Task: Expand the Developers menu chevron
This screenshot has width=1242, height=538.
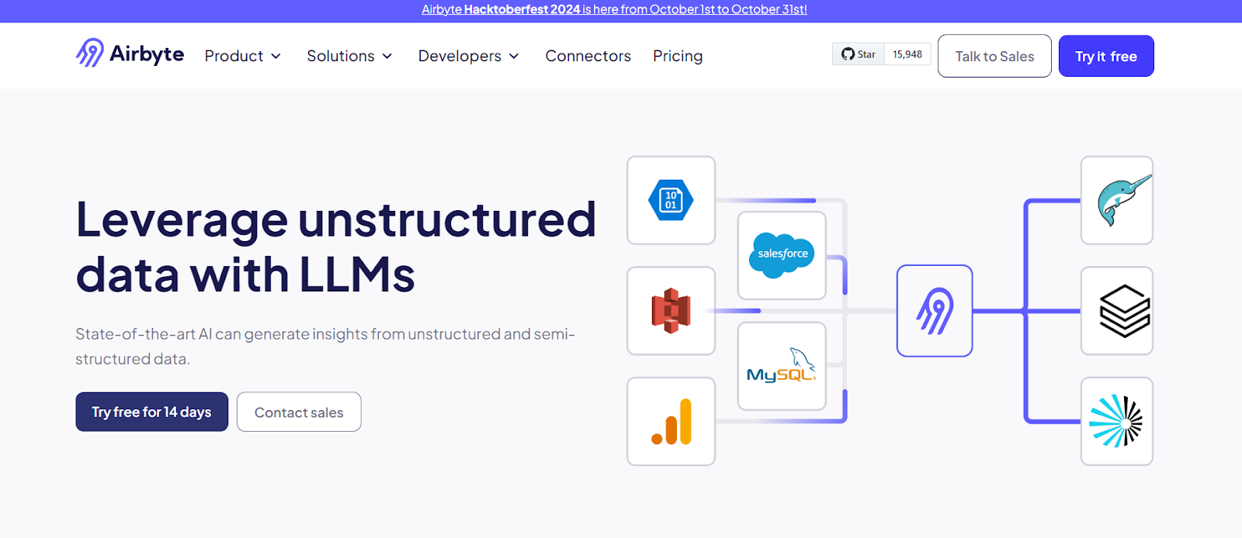Action: (514, 56)
